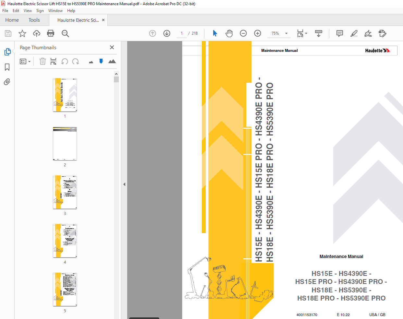Click the scroll-up arrow of thumbnails scrollbar

click(x=116, y=74)
